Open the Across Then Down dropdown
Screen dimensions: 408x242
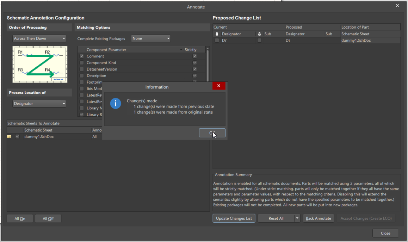click(39, 38)
